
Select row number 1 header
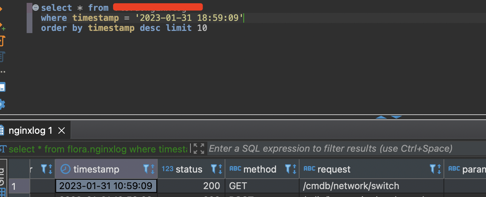click(19, 186)
